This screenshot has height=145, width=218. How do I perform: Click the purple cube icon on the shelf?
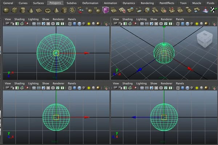click(105, 10)
